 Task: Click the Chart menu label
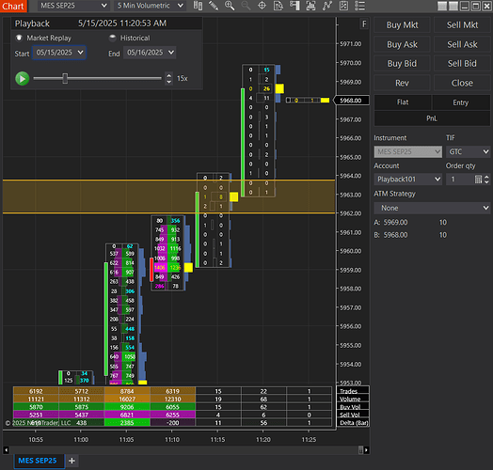click(13, 6)
